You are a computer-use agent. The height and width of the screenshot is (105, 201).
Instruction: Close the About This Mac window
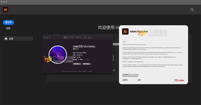point(45,38)
